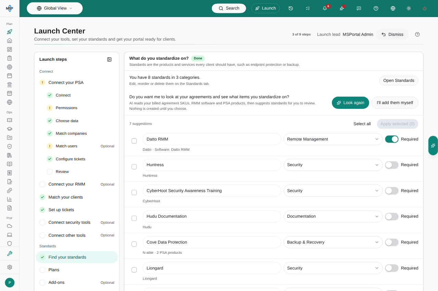Viewport: 438px width, 291px height.
Task: Check the Datto RMM suggestion checkbox
Action: click(134, 141)
